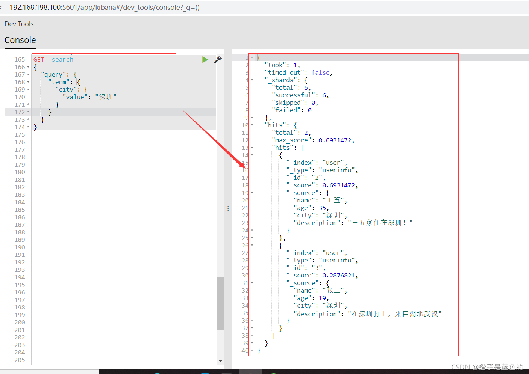Fold response root object at line 1
Image resolution: width=529 pixels, height=374 pixels.
252,57
